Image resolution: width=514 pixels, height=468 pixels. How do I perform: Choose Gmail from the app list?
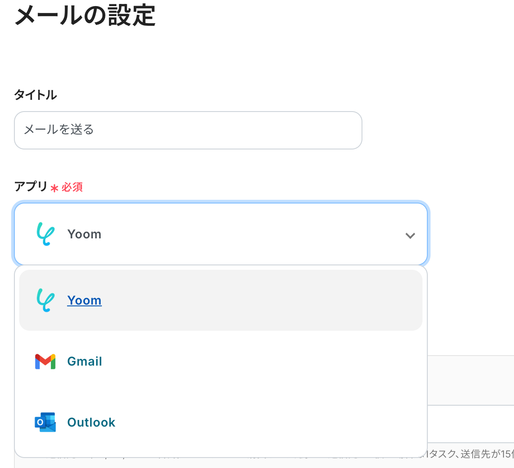point(220,361)
